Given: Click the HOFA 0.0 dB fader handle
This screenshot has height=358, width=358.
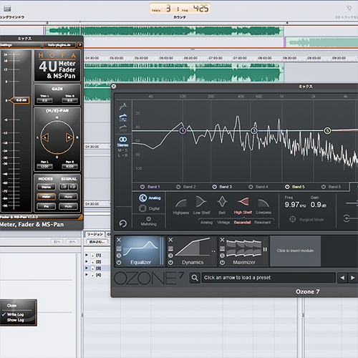Looking at the screenshot, I should pos(20,100).
